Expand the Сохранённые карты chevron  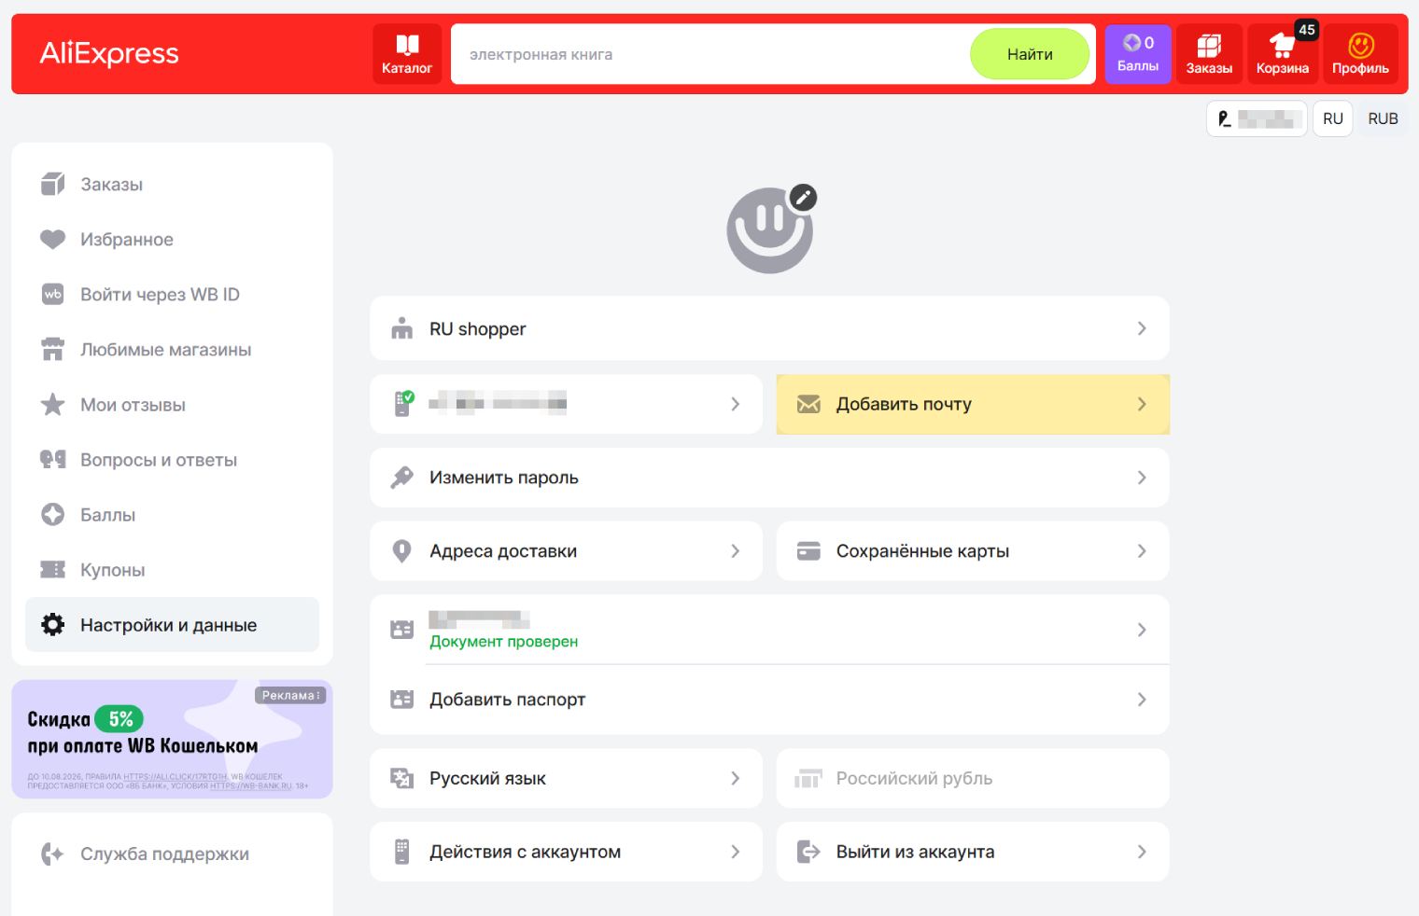pyautogui.click(x=1142, y=551)
